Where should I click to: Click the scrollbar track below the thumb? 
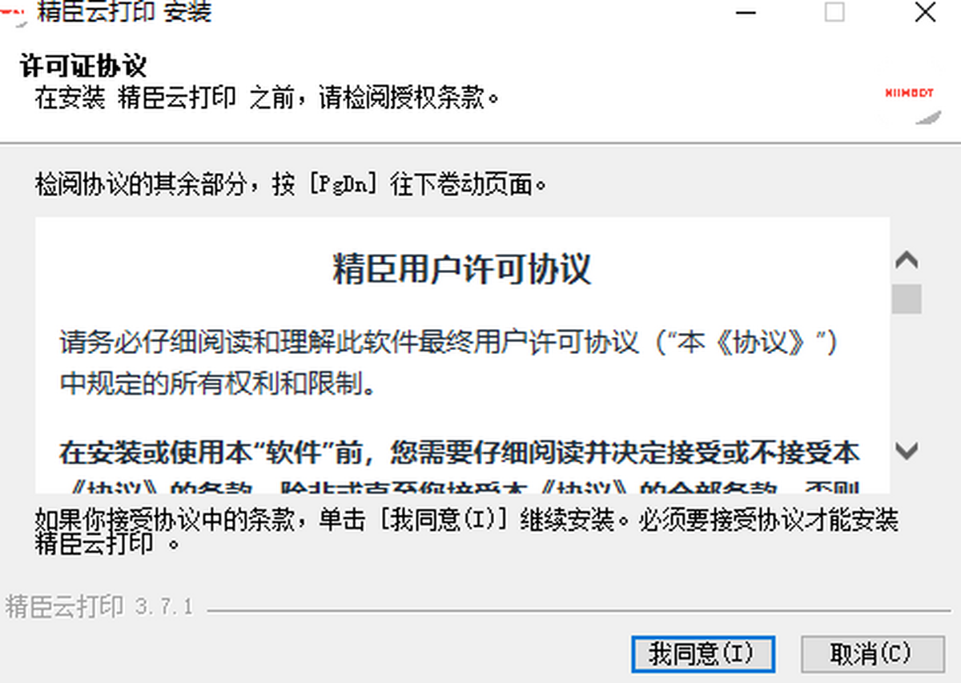click(907, 375)
